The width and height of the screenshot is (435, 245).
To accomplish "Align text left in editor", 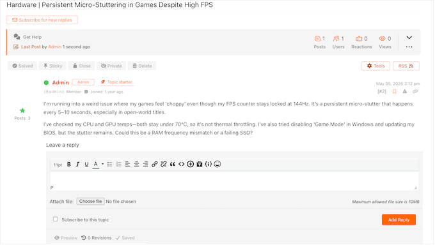I will [127, 165].
